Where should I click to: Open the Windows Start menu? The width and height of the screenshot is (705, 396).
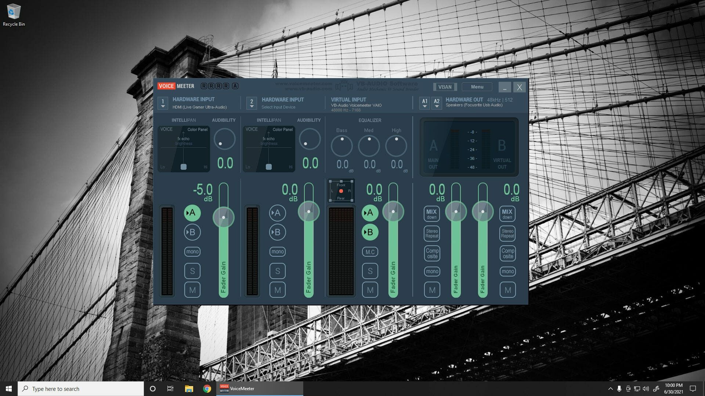[9, 389]
